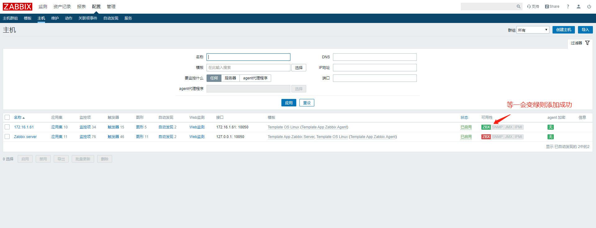Open the 监测 top menu

tap(43, 7)
